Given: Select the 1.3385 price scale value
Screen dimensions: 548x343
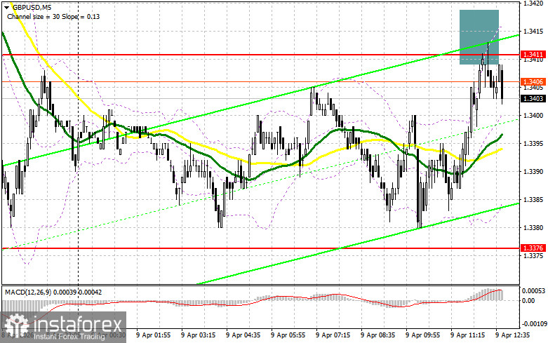Looking at the screenshot, I should click(533, 200).
